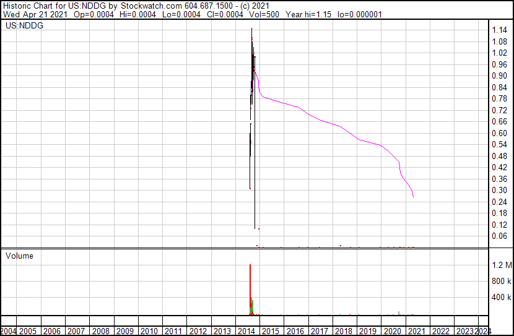Viewport: 514px width, 336px height.
Task: Click the 1.08 price axis label
Action: (x=500, y=41)
